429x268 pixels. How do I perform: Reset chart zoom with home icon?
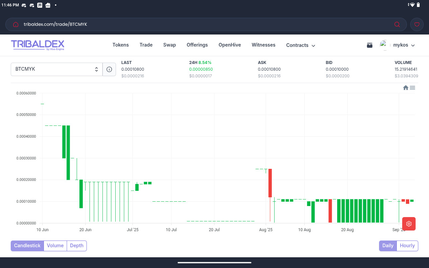(406, 88)
